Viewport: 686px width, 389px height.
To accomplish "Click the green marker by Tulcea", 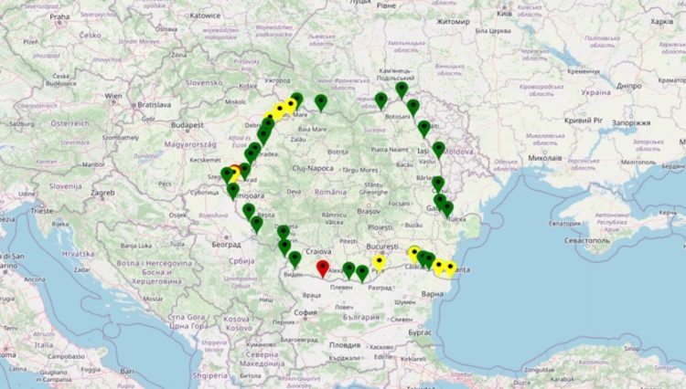I will click(x=446, y=209).
